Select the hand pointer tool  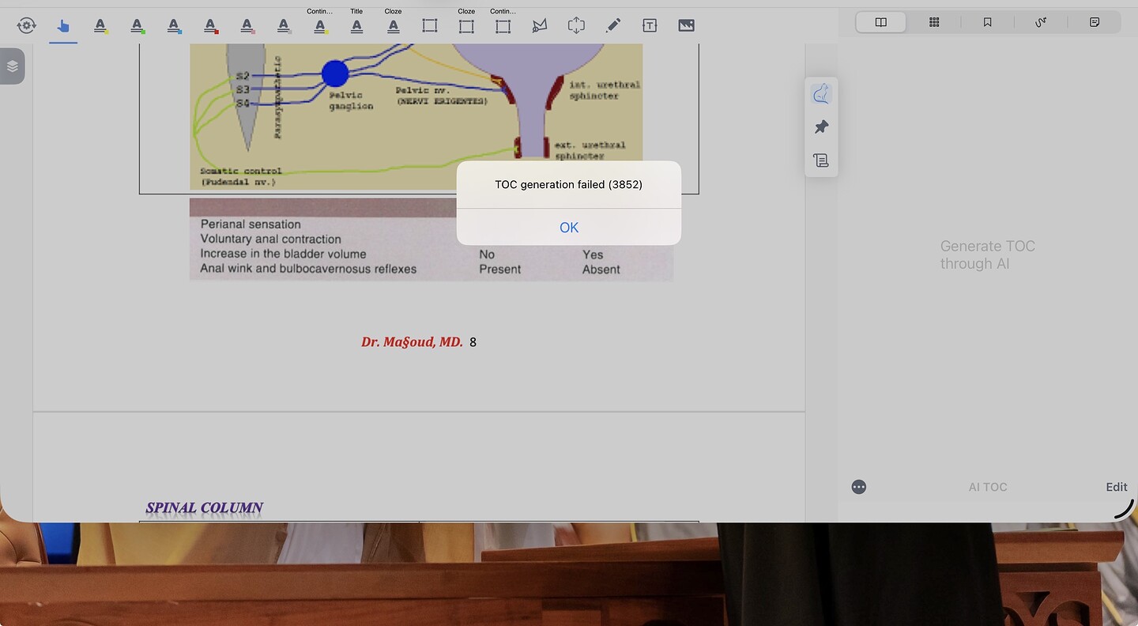tap(63, 26)
